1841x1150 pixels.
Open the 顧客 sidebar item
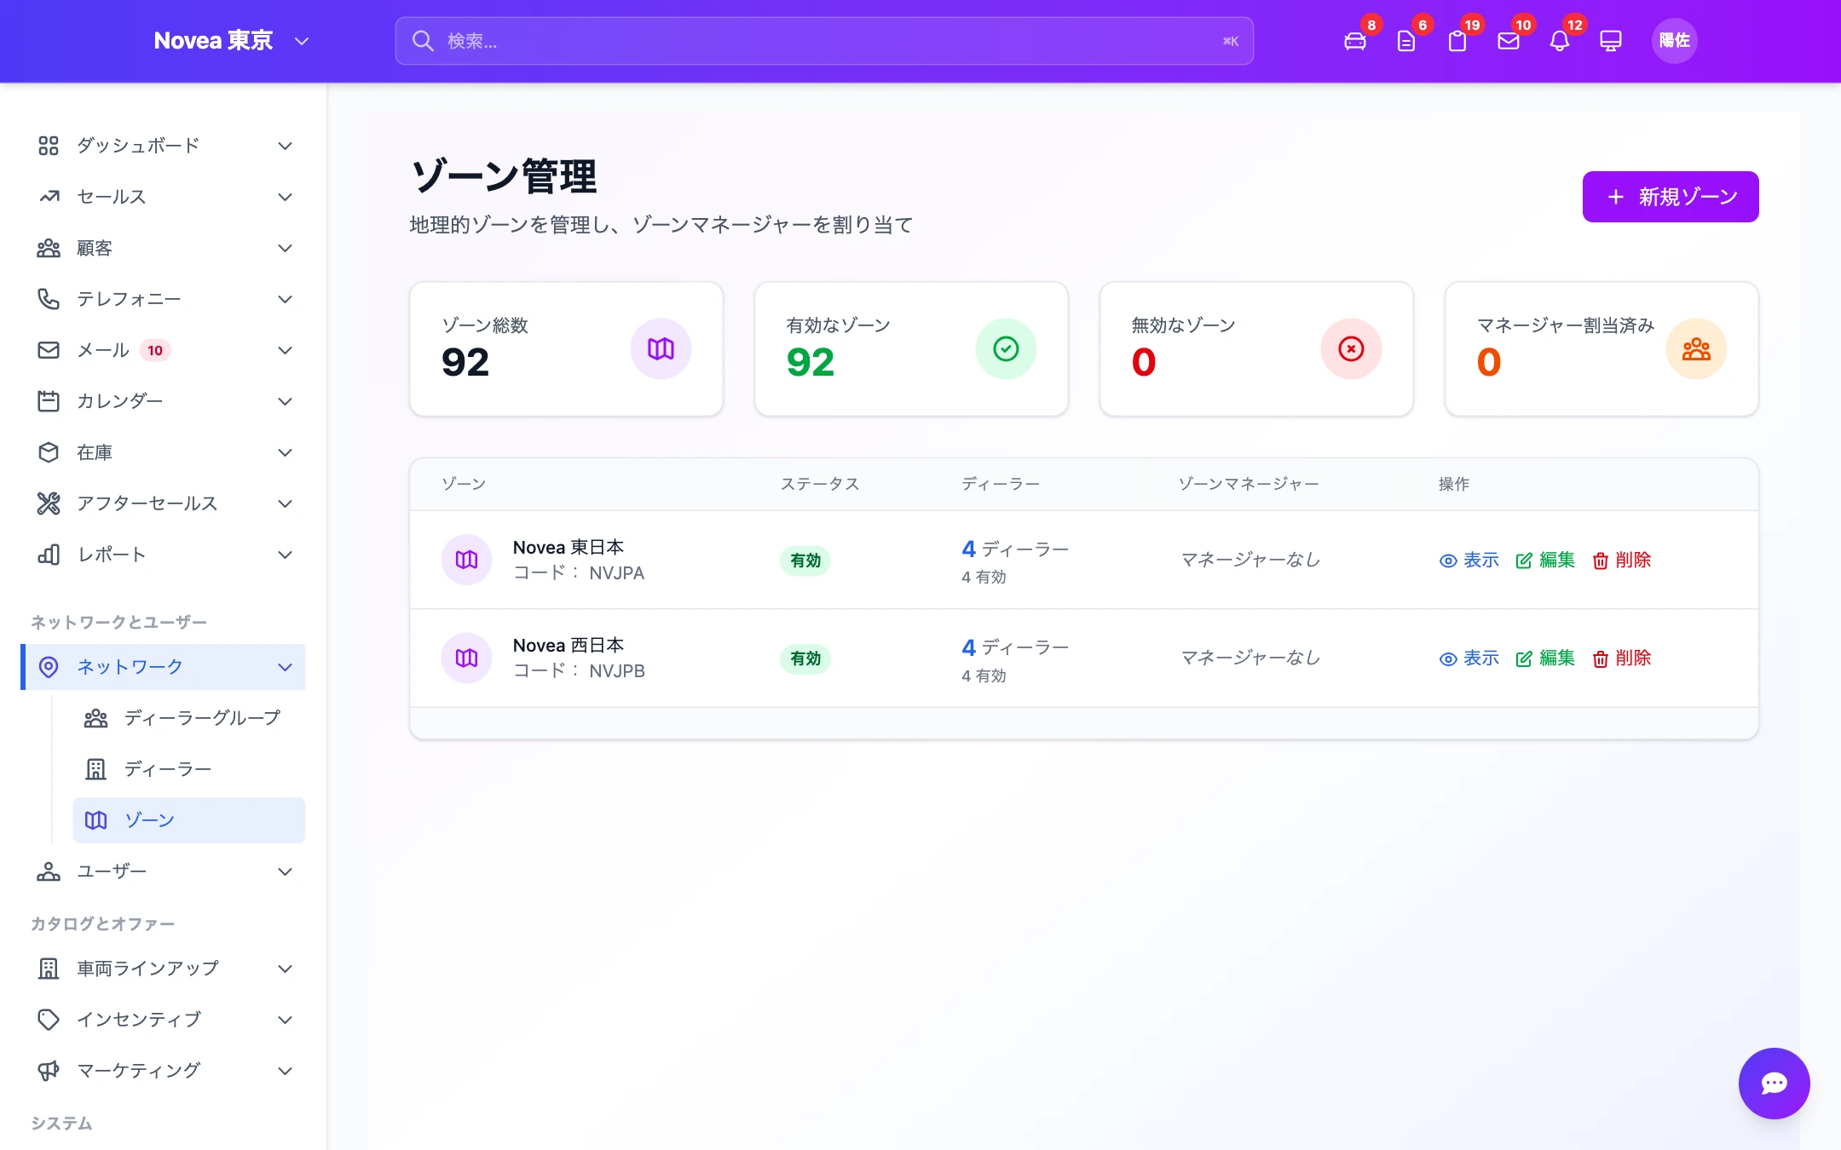(x=164, y=248)
